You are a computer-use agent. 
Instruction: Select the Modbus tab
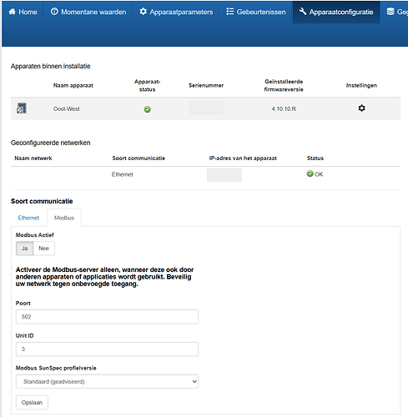pos(64,218)
